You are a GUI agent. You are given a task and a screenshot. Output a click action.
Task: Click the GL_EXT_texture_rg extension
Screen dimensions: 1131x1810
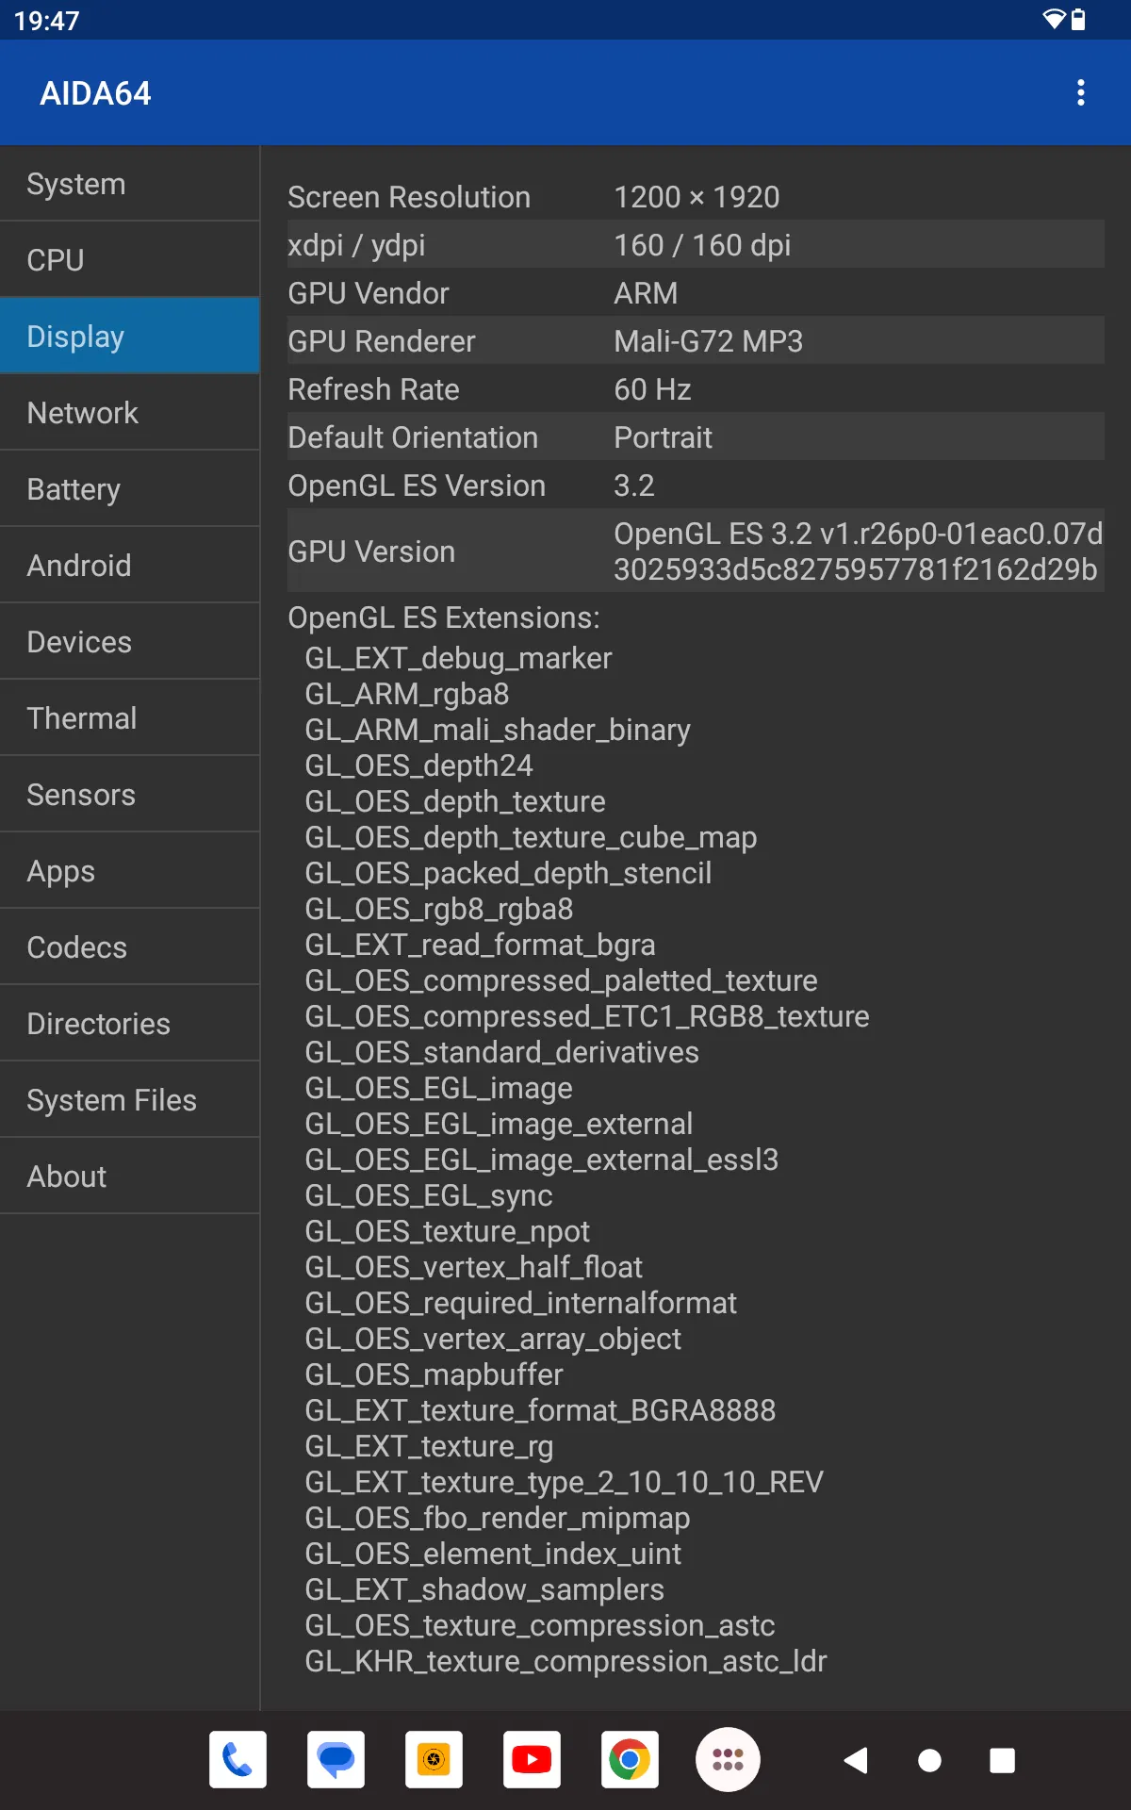pyautogui.click(x=429, y=1446)
